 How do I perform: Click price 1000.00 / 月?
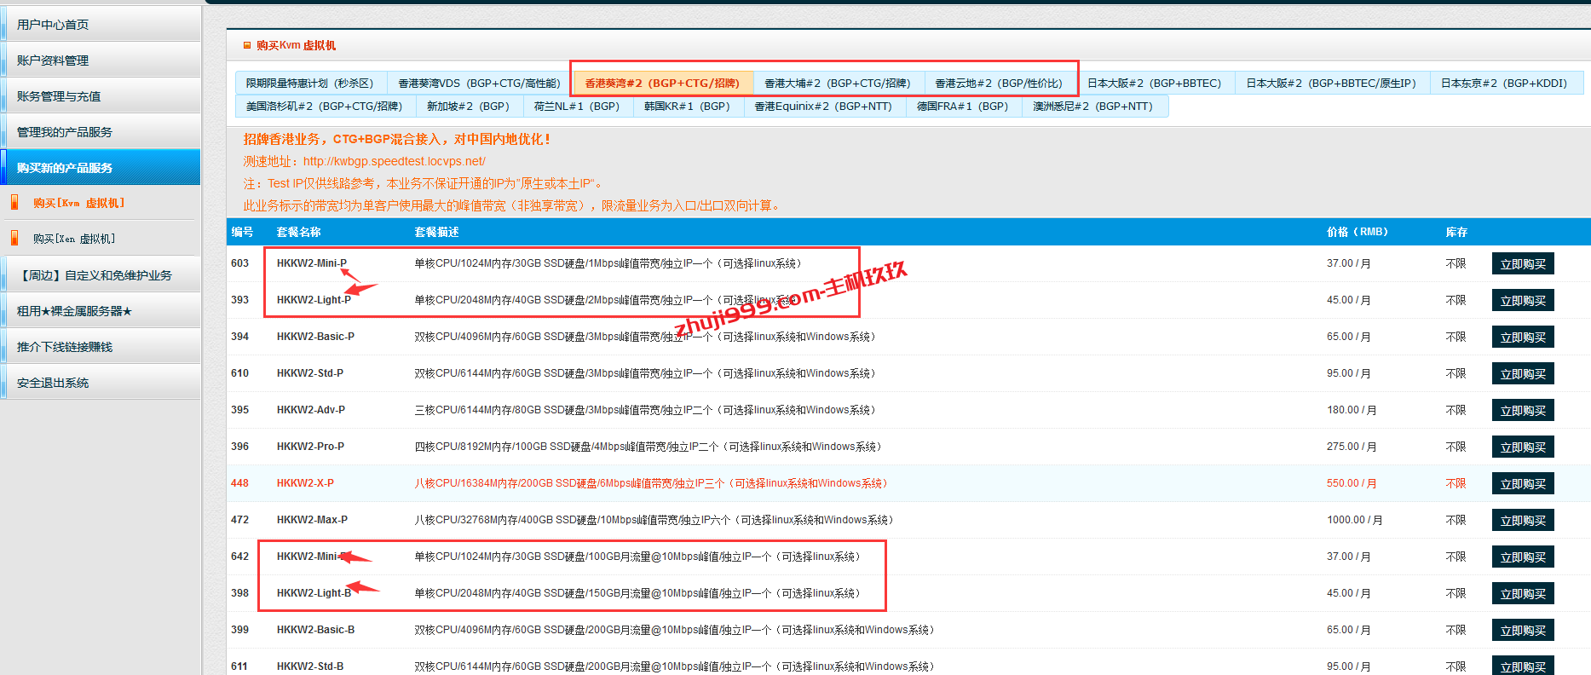[x=1354, y=520]
